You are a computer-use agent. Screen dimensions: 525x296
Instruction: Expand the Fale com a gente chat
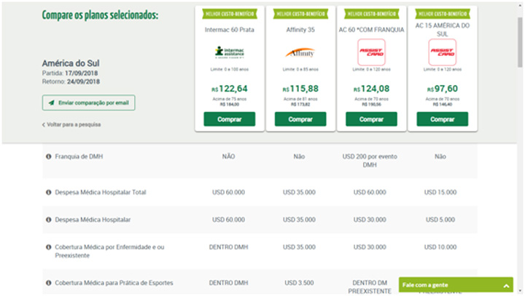point(456,285)
